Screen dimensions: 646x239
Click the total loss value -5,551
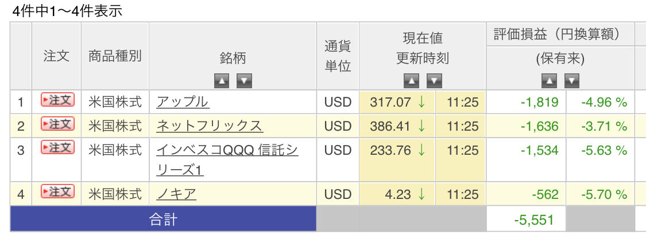click(534, 220)
